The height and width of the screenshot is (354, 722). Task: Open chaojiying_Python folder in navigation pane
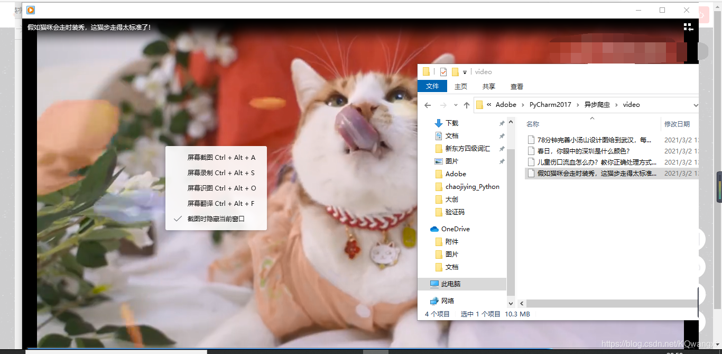click(472, 186)
